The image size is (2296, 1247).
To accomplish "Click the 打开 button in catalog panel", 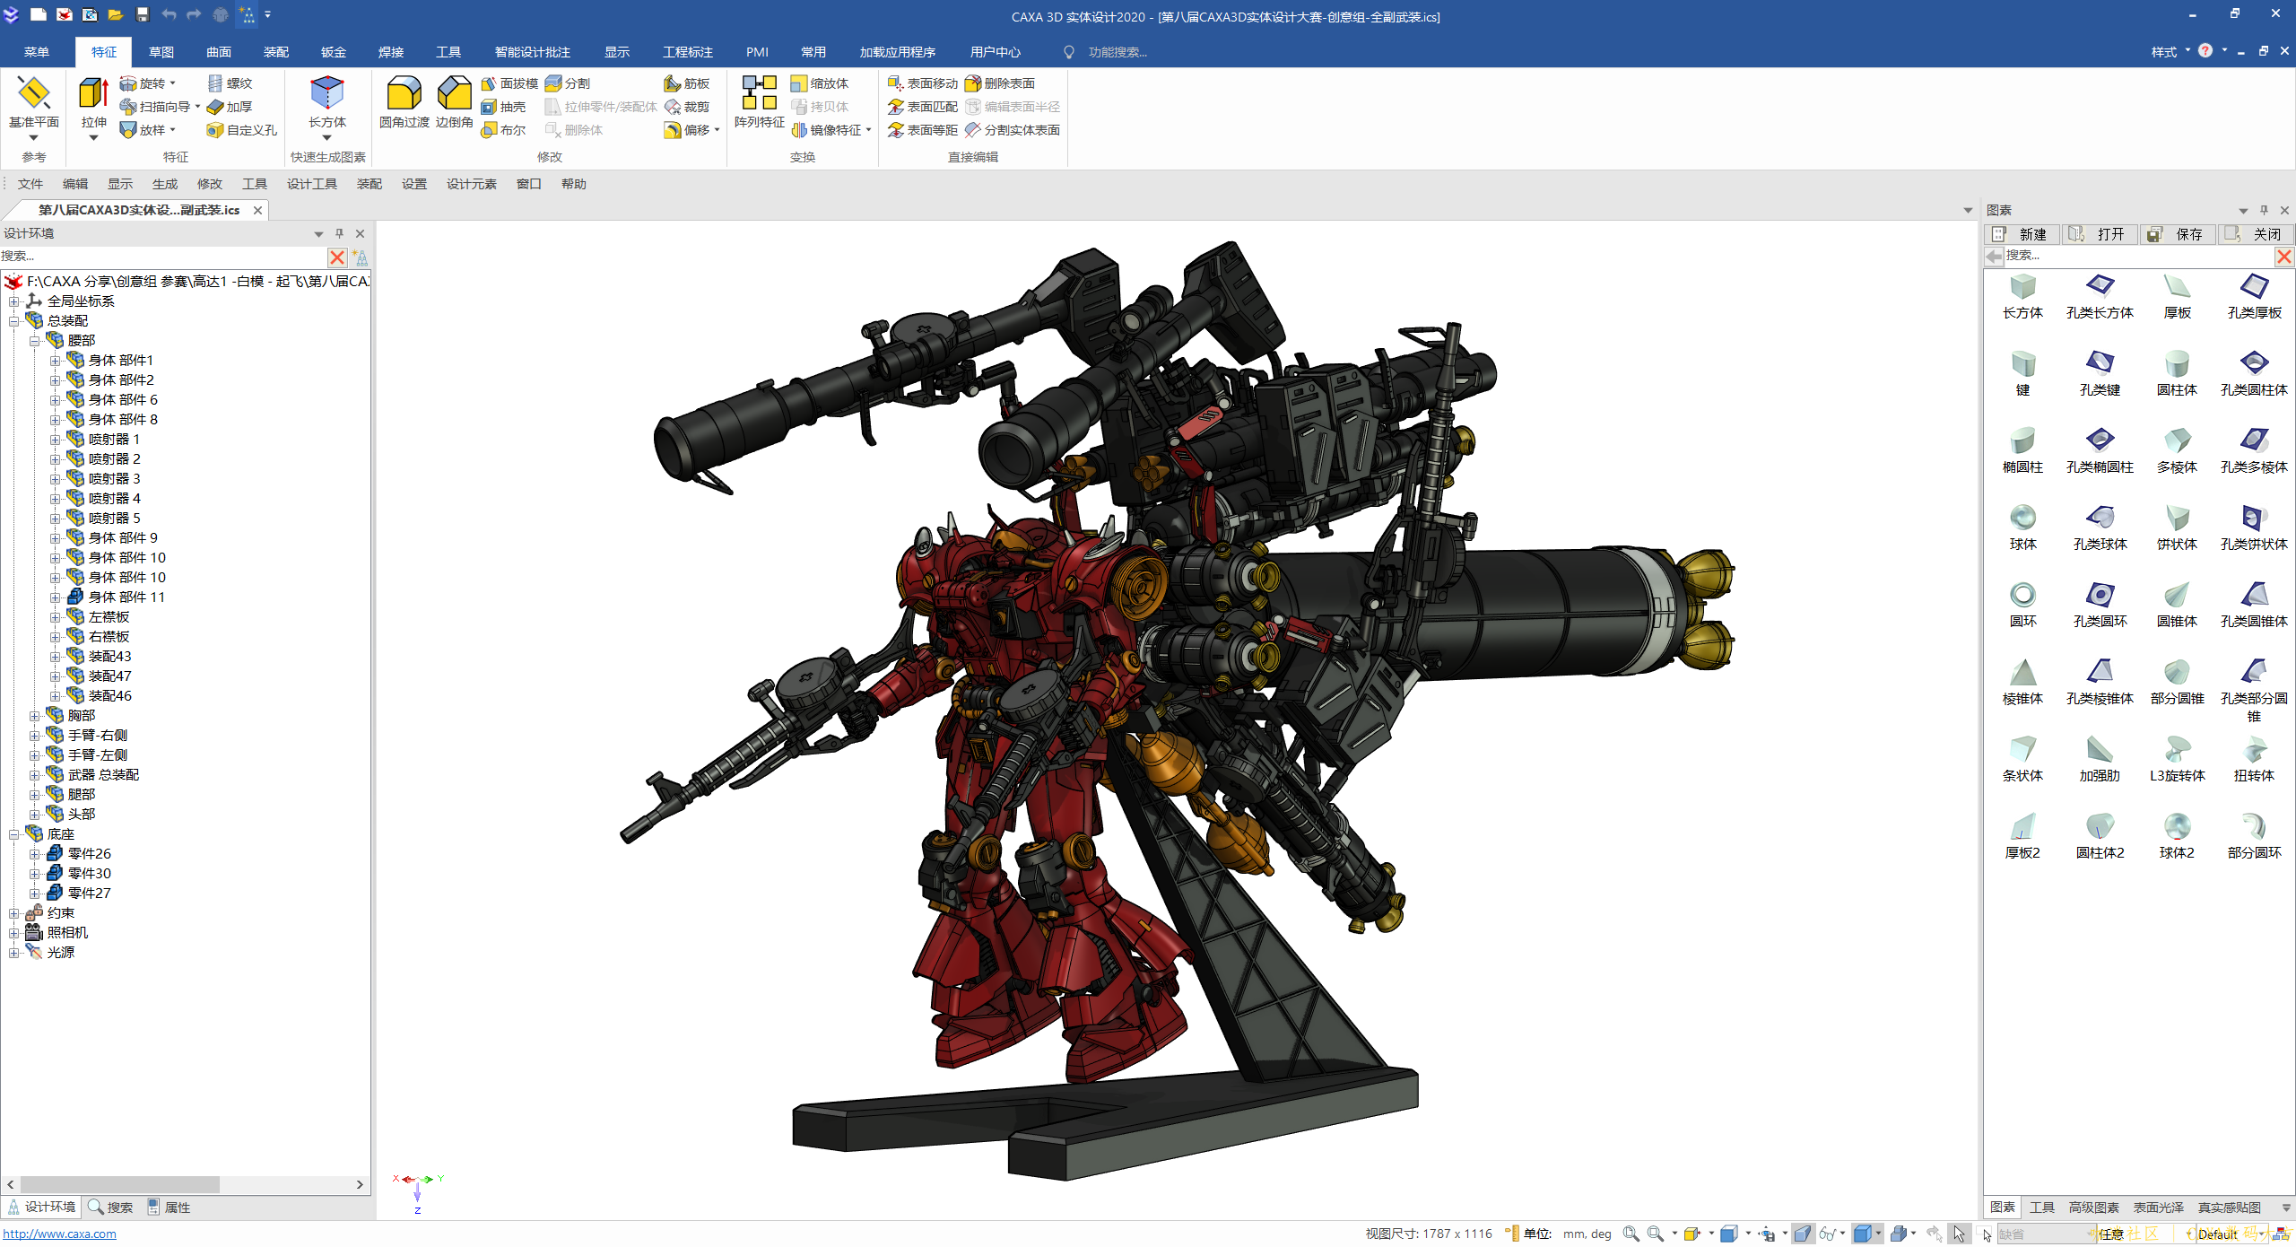I will tap(2099, 234).
